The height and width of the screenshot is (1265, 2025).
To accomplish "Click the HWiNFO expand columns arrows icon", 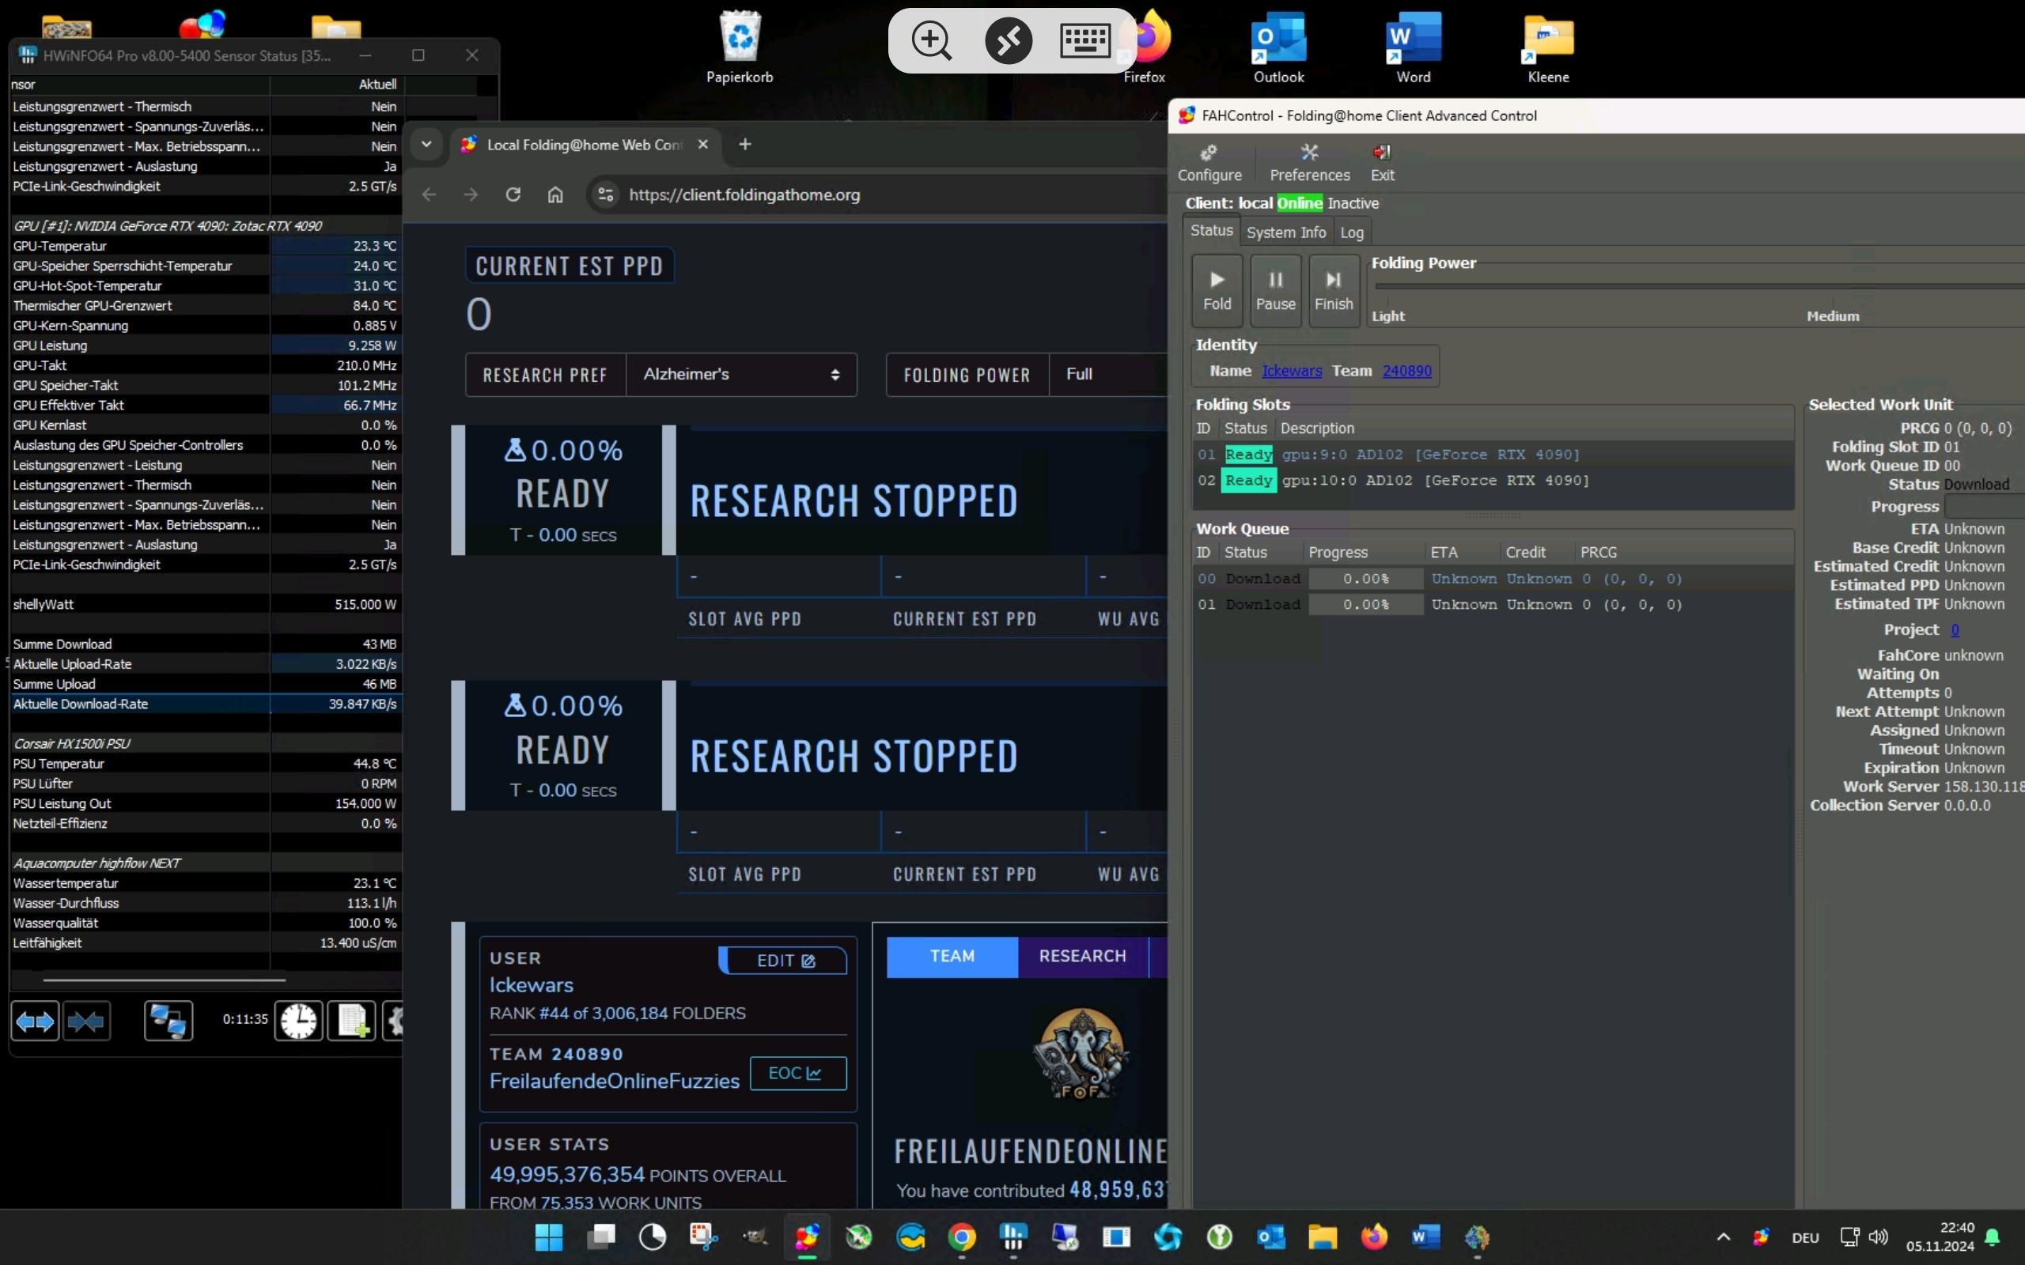I will tap(34, 1021).
